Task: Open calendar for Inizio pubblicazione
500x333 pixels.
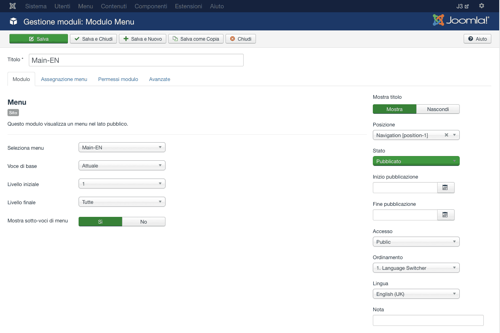Action: [445, 188]
